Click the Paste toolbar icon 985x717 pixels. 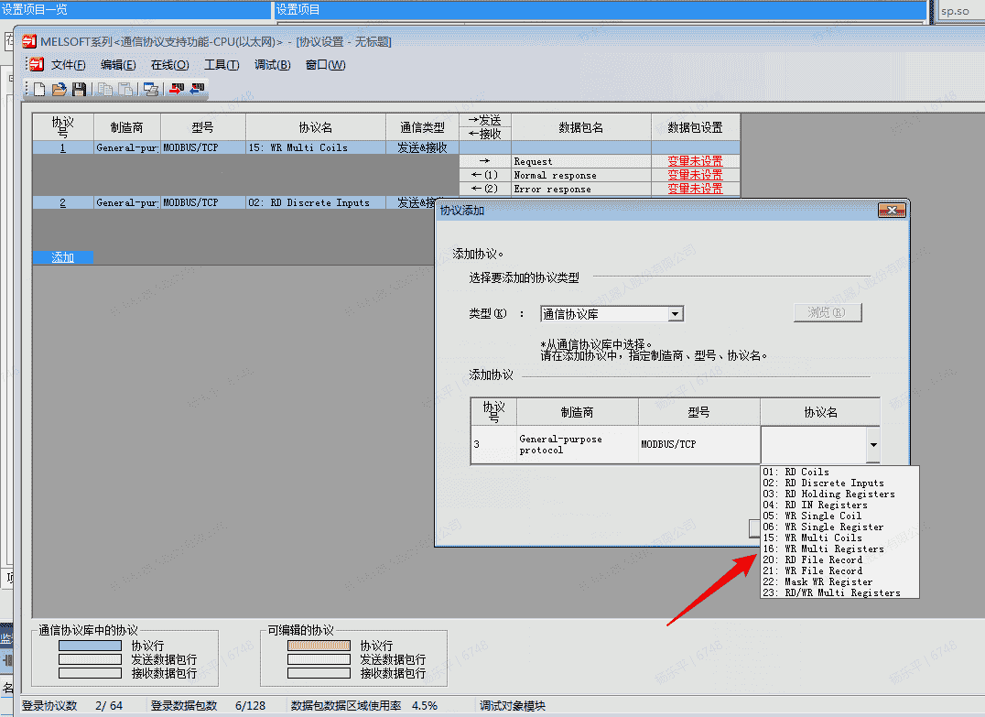click(125, 89)
